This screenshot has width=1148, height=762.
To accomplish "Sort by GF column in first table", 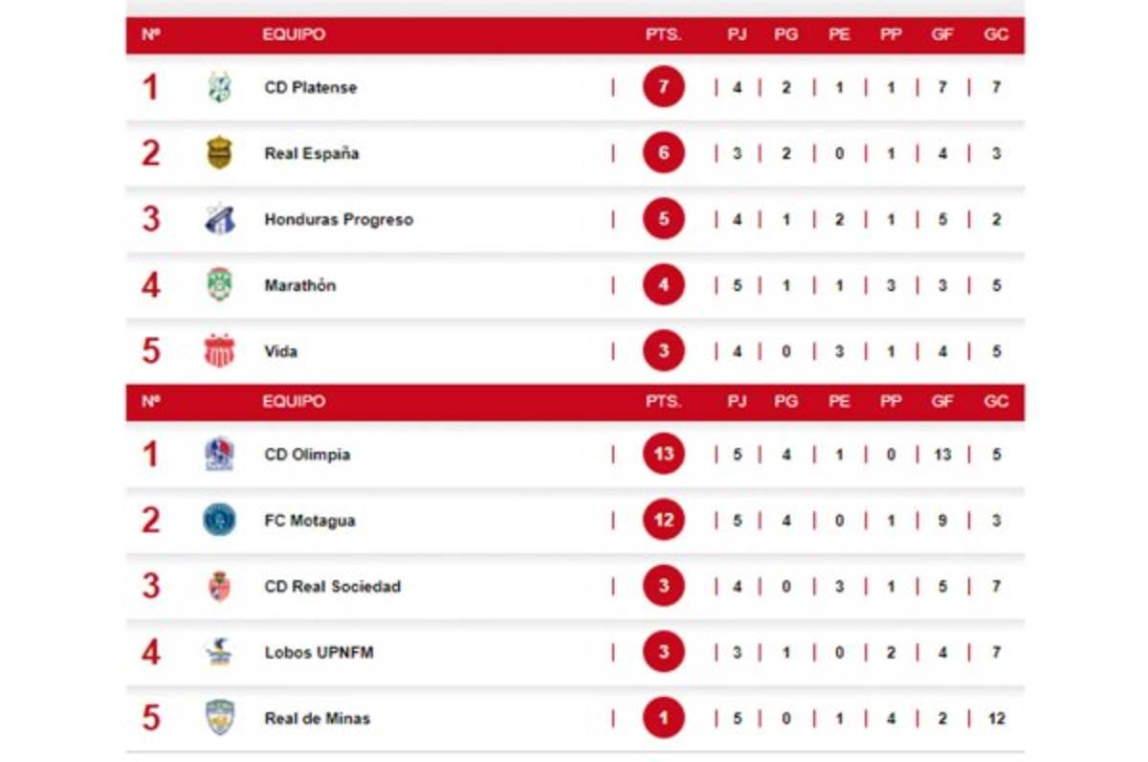I will [x=942, y=34].
